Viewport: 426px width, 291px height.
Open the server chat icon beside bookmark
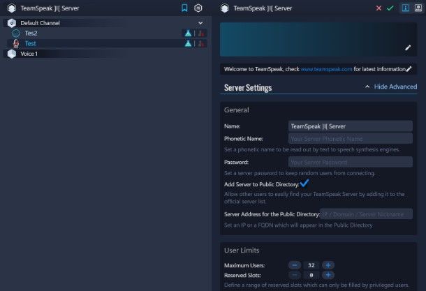tap(198, 8)
